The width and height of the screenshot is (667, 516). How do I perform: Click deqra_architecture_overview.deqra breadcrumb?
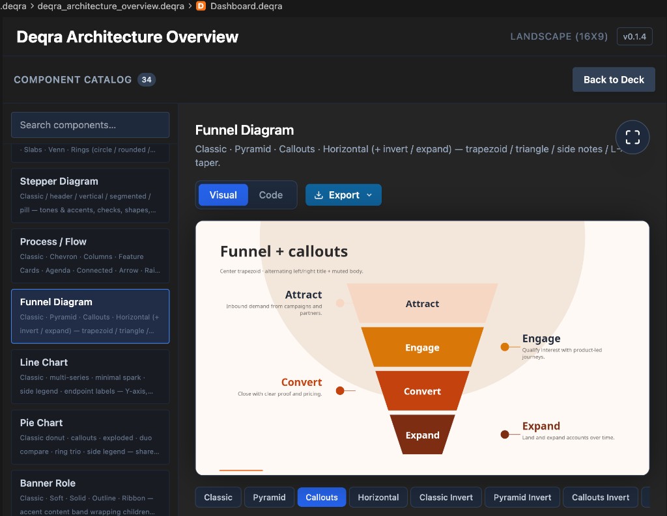pos(111,6)
